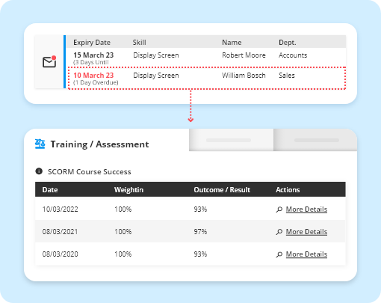Click Display Screen skill in Robert Moore's row
This screenshot has width=381, height=303.
[156, 55]
